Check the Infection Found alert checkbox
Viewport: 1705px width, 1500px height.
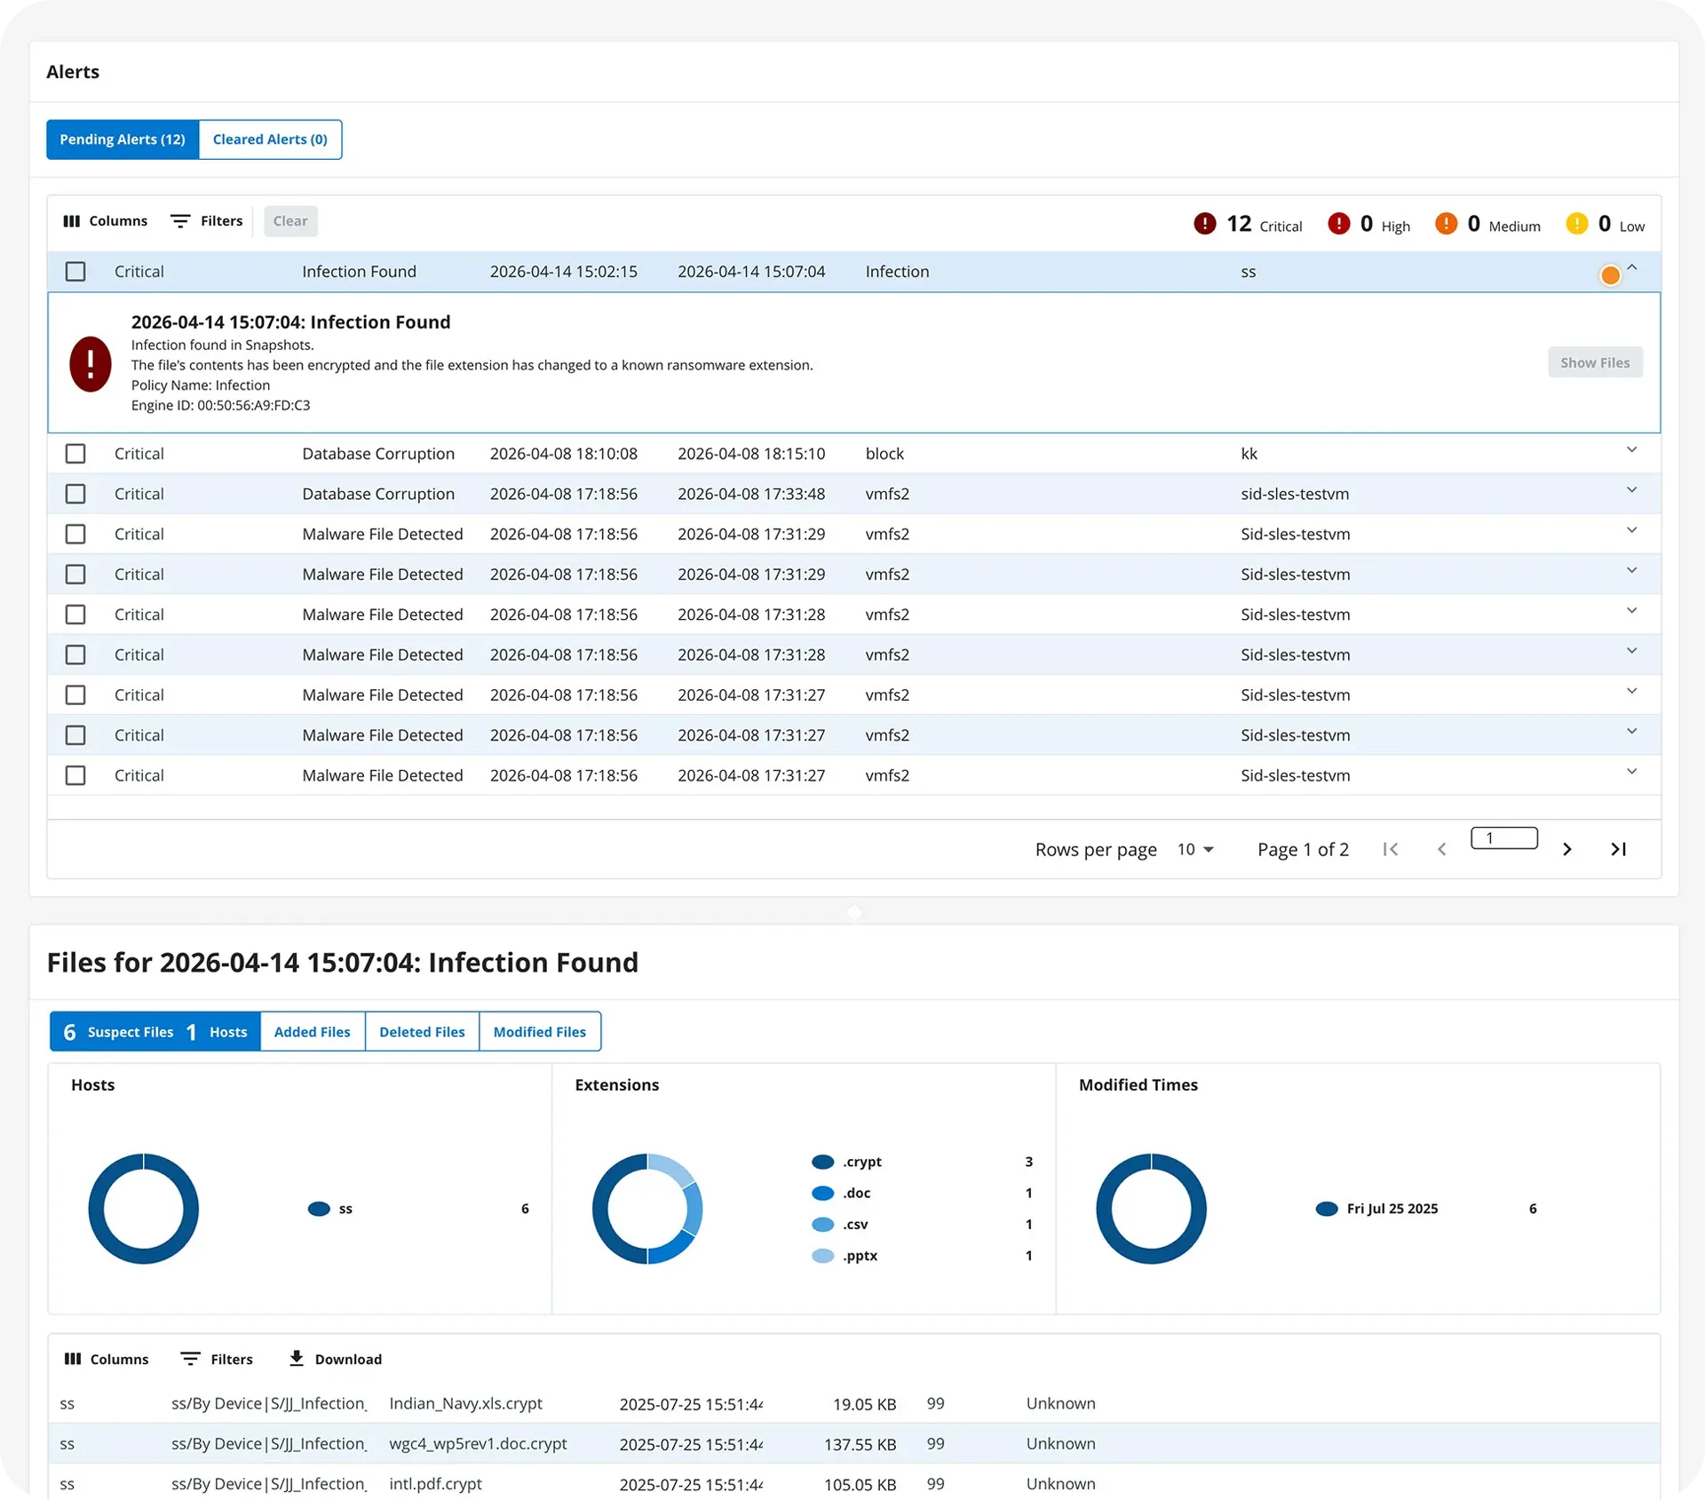pos(75,272)
